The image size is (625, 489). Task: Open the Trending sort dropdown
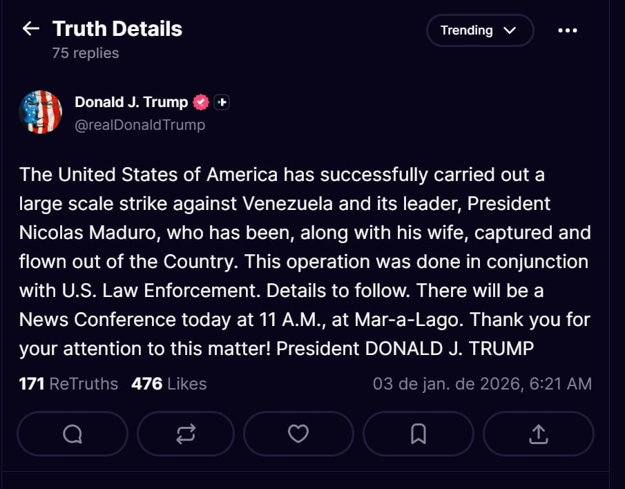click(x=467, y=30)
